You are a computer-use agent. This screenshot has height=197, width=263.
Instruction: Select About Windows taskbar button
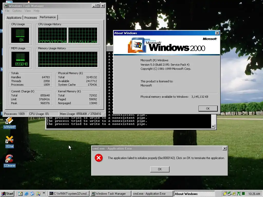click(194, 194)
